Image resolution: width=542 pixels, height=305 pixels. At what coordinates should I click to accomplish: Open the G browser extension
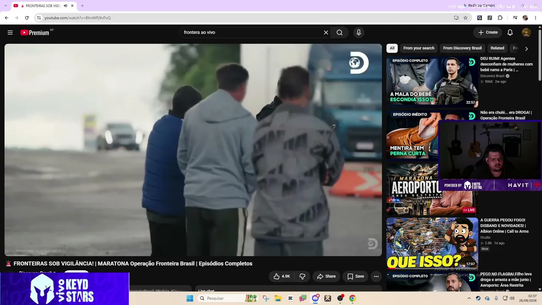[x=479, y=18]
